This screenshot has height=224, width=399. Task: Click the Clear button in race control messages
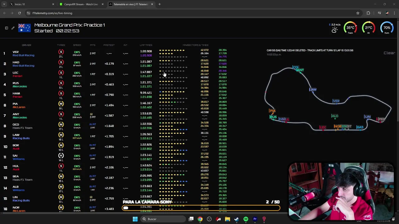click(x=389, y=53)
